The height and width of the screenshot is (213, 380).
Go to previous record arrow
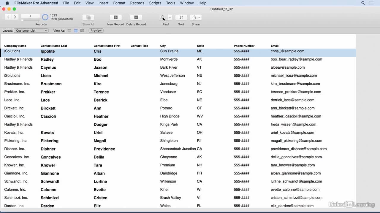click(8, 17)
